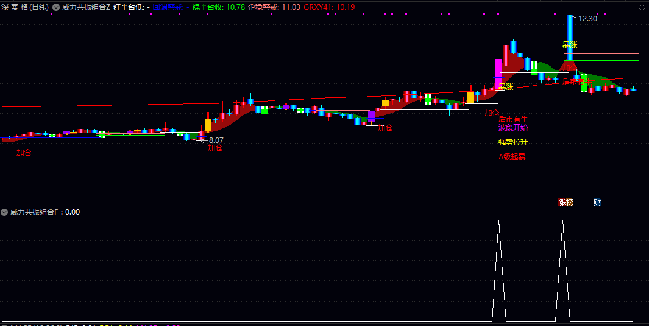Expand the 威力共振组合Z indicator dropdown
649x326 pixels.
point(56,7)
